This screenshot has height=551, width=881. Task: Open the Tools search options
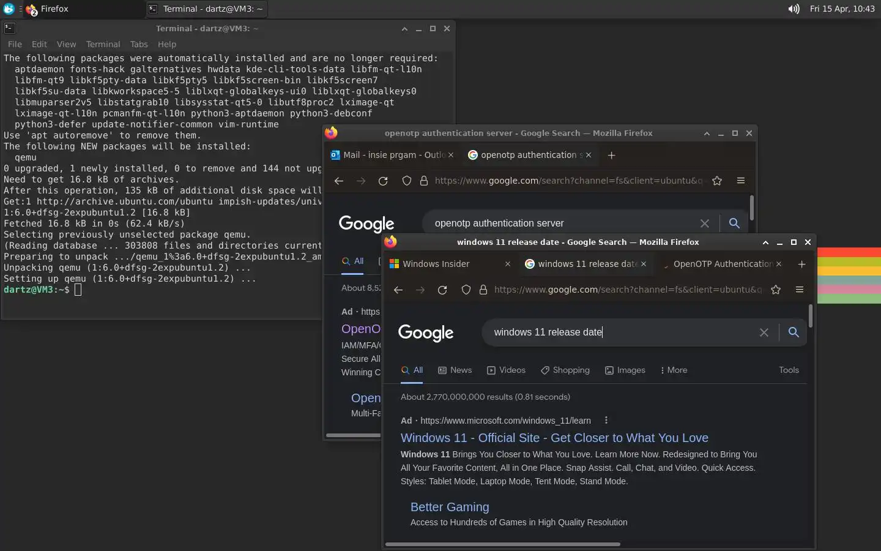(x=789, y=370)
